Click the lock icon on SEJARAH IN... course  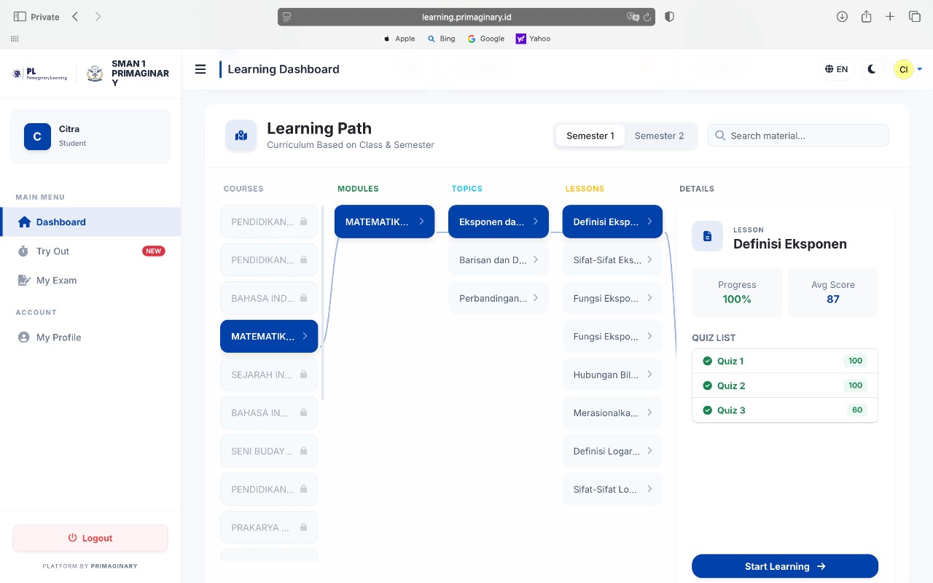pos(303,374)
